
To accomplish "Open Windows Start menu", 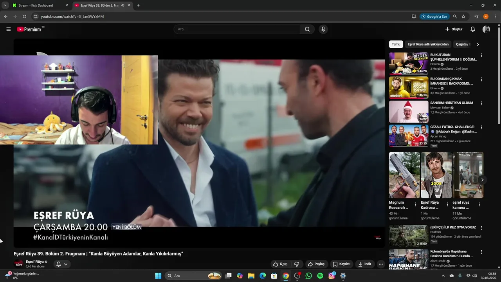I will pyautogui.click(x=158, y=276).
